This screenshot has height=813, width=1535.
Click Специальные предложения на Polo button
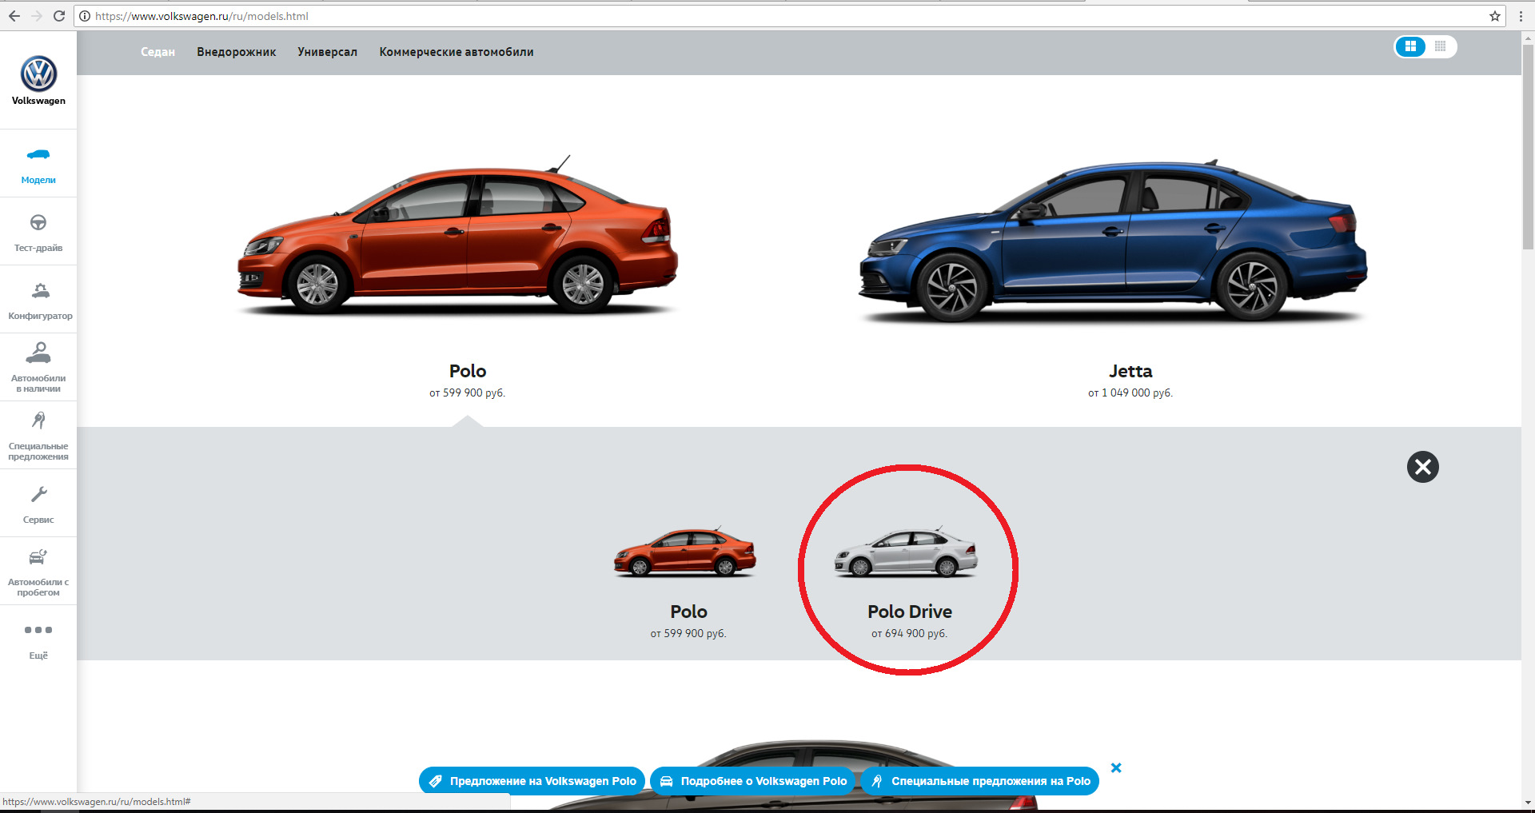979,781
